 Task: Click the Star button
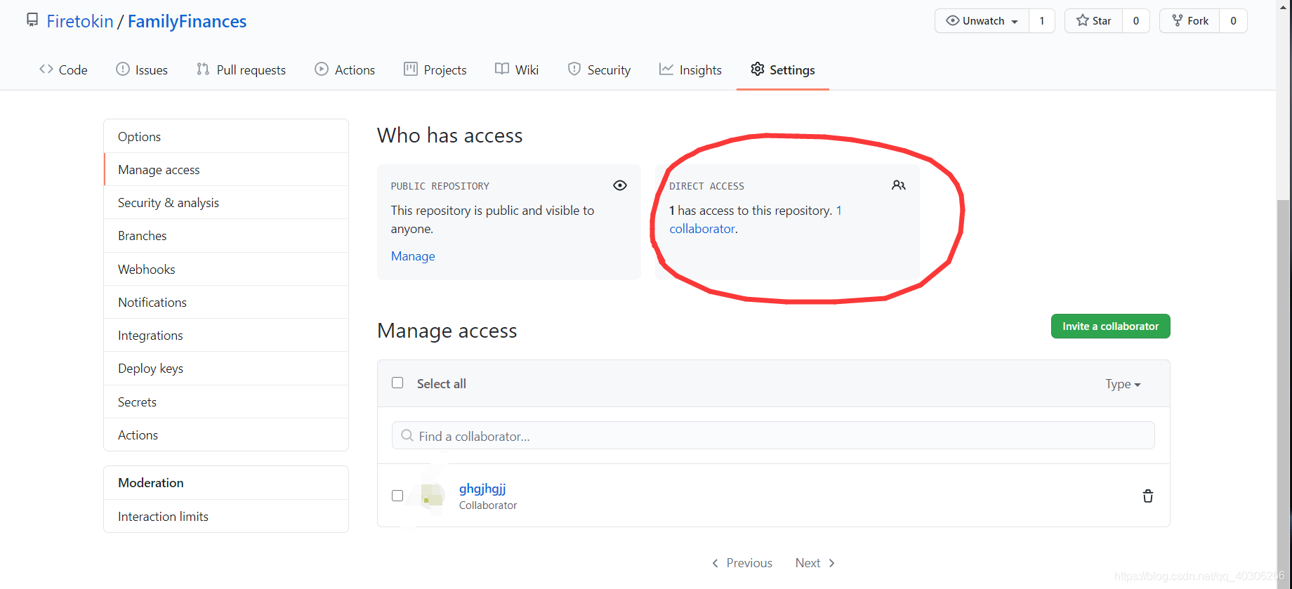click(1094, 21)
